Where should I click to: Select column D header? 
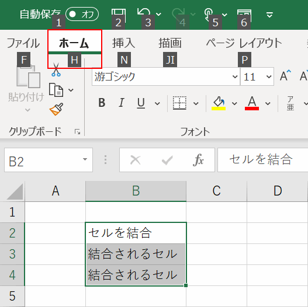pyautogui.click(x=278, y=191)
